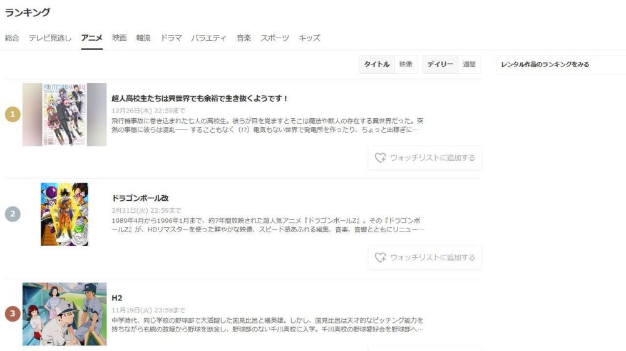Open the ドラマ tab
The image size is (626, 351).
pos(171,38)
